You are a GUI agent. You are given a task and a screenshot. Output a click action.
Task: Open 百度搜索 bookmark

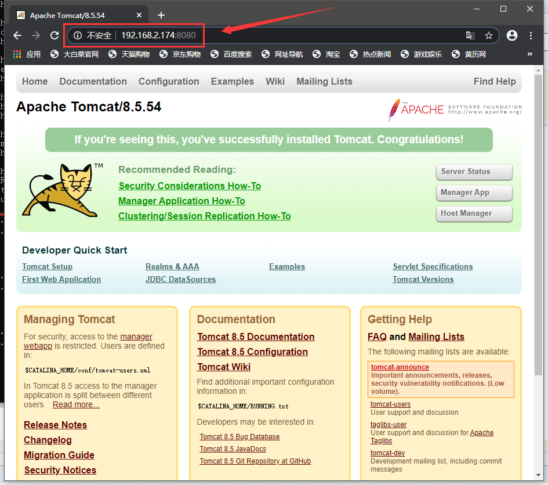(x=231, y=54)
